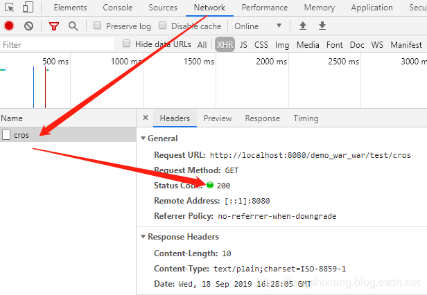This screenshot has width=427, height=295.
Task: Switch to the Console tab
Action: [118, 8]
